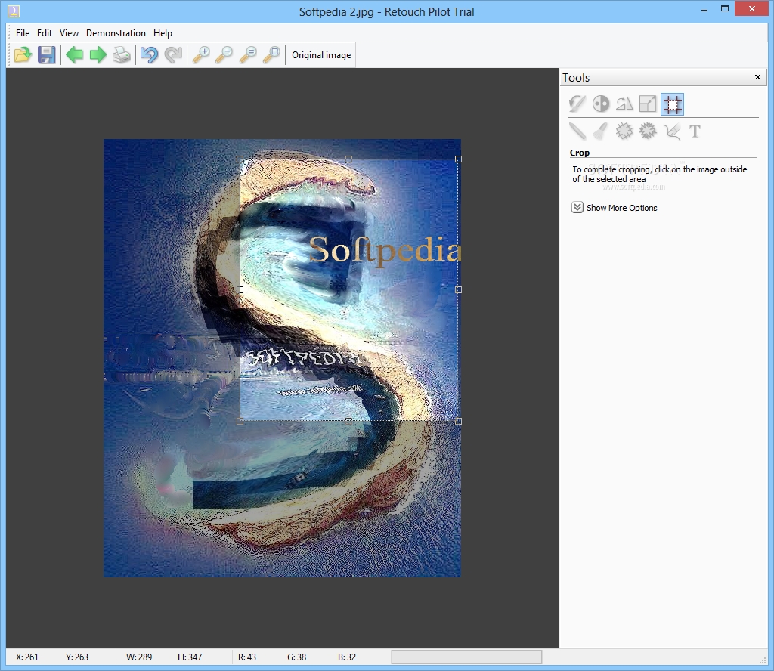Open the Edit menu
774x671 pixels.
[45, 33]
